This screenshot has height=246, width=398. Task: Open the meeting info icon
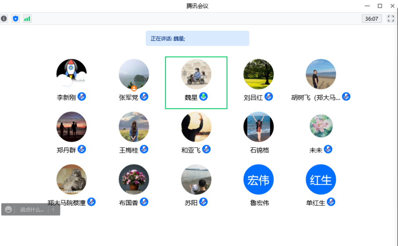click(4, 18)
